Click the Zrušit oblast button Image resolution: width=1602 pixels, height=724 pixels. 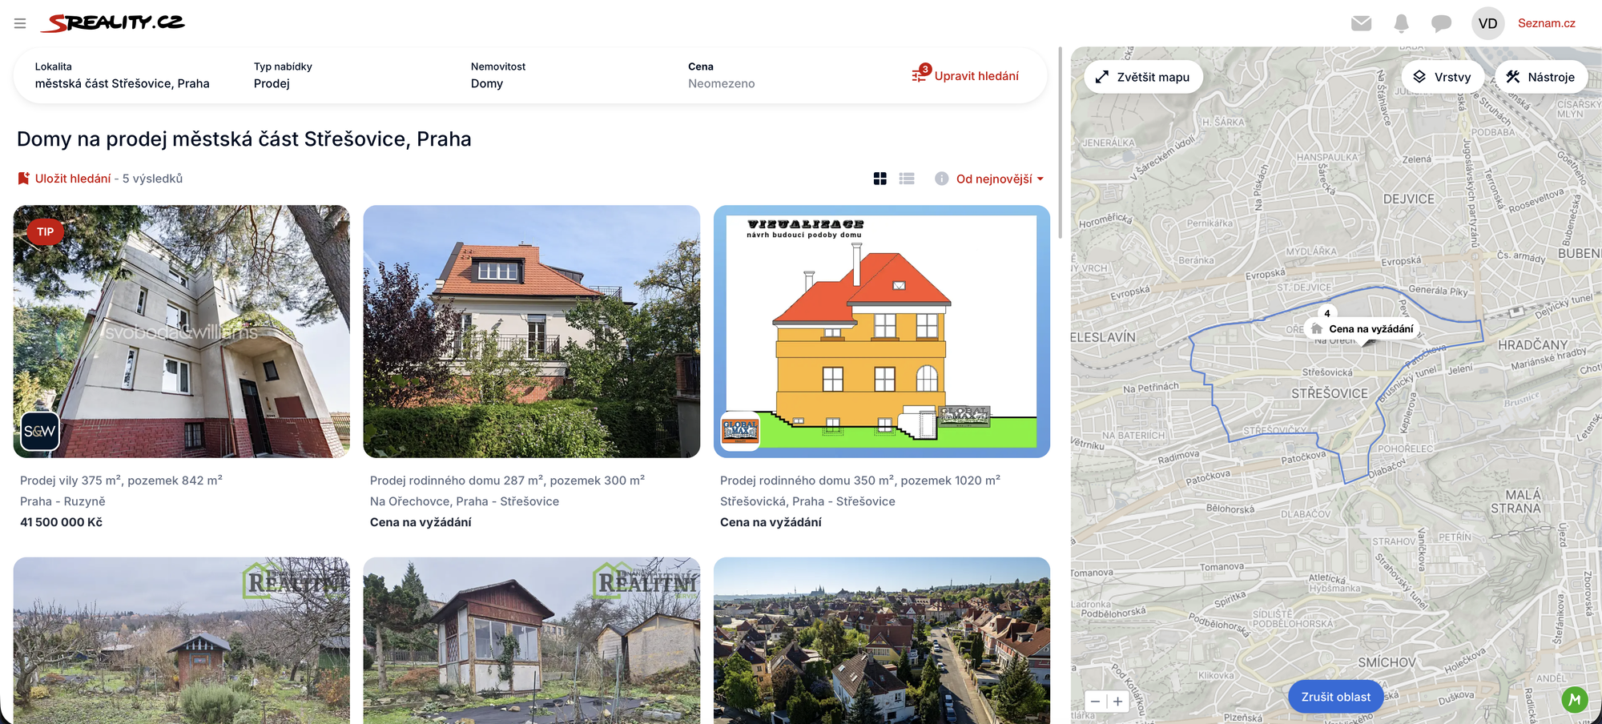coord(1335,697)
